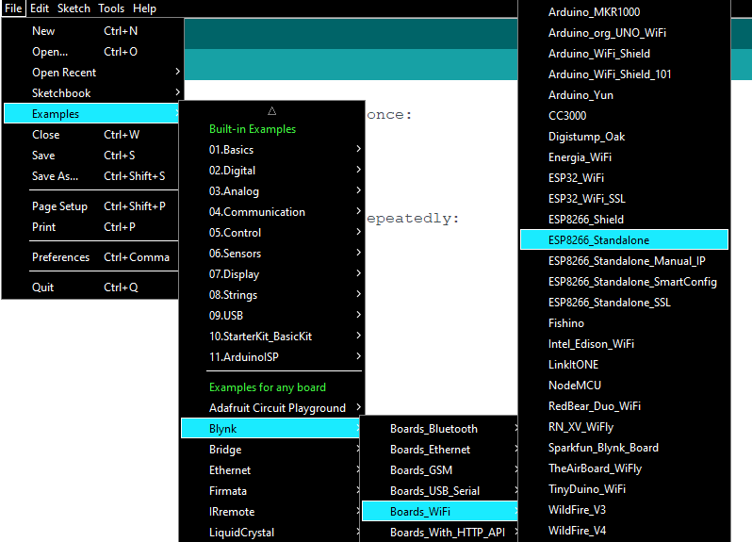Open the ESP32_WiFi example
The image size is (752, 542).
(576, 178)
